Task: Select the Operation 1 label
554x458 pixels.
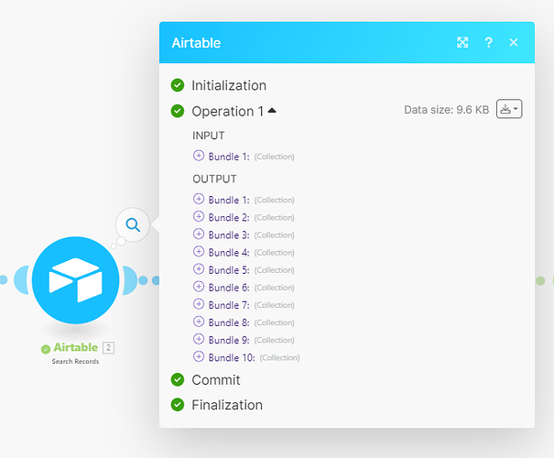Action: 227,112
